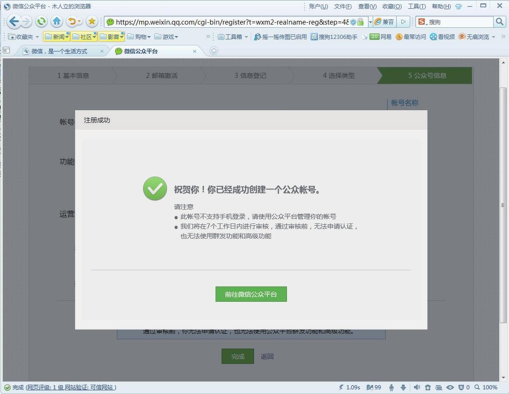
Task: Click the zoom magnifier showing 100%
Action: coord(477,387)
